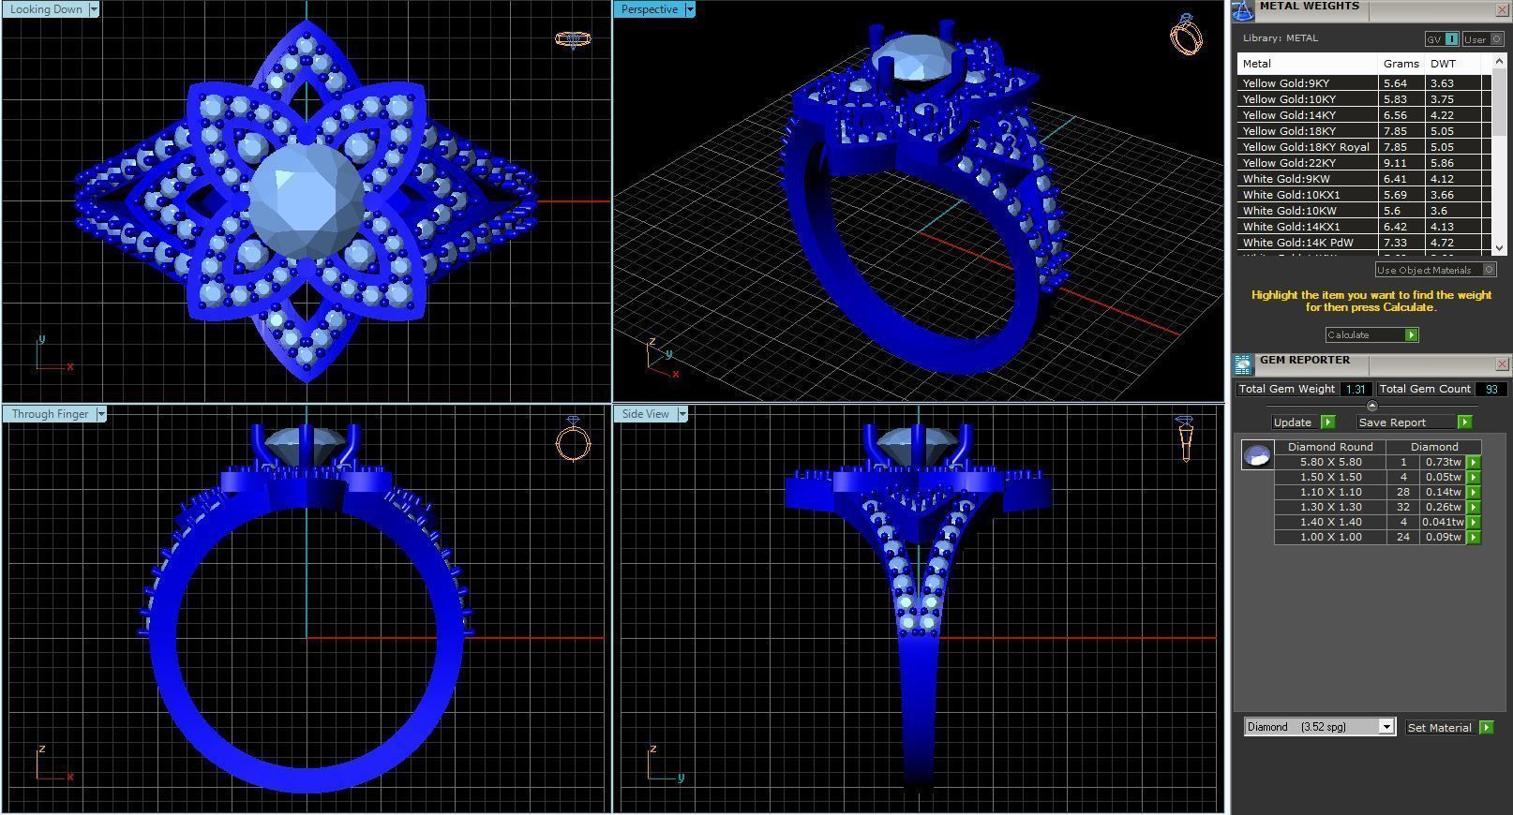Click green arrow on 1.40 X 1.40 gem row
1513x815 pixels.
click(1473, 522)
